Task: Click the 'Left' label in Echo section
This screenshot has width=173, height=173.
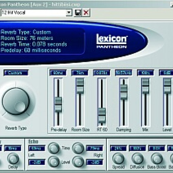Action: 31,155
